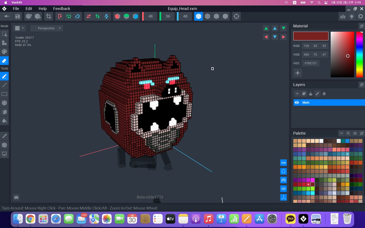The image size is (365, 228).
Task: Select the Main layer row
Action: (329, 102)
